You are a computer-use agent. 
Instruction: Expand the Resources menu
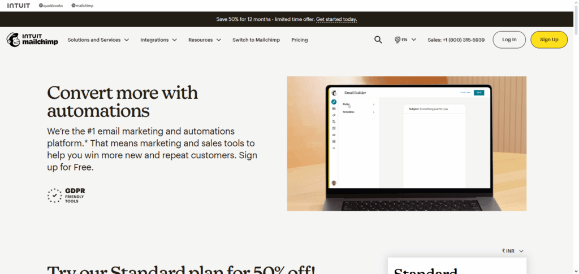click(x=205, y=40)
